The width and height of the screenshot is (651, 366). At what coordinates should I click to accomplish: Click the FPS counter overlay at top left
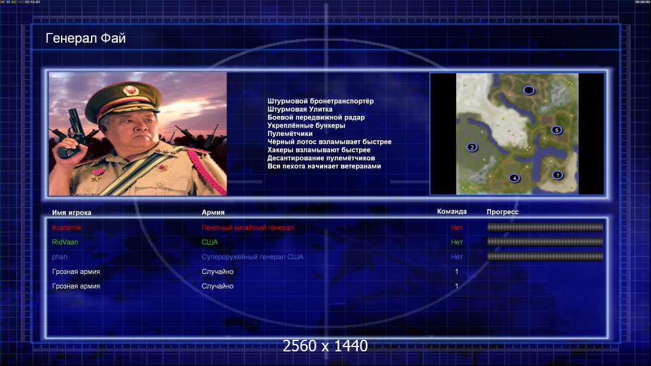[20, 2]
